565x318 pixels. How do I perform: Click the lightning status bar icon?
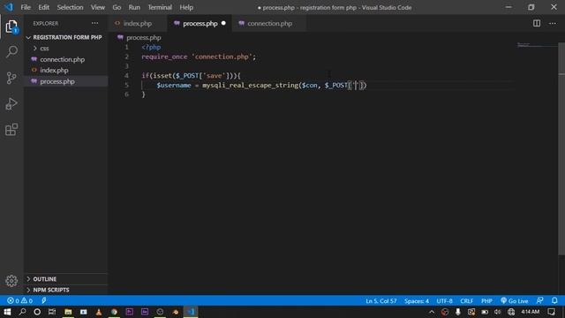point(44,300)
